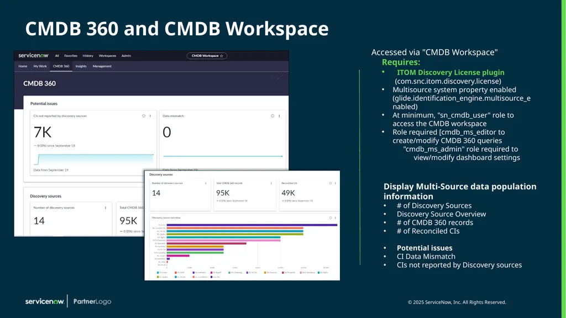Open kebab menu on front-panel Number of discovery sources card
This screenshot has width=566, height=318.
click(206, 183)
